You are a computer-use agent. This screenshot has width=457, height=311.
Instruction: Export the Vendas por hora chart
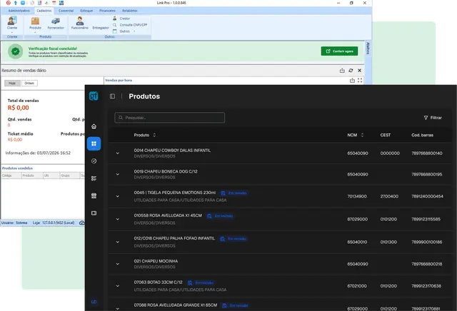tap(352, 81)
